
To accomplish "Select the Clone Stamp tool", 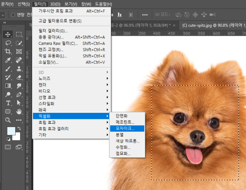I will (x=19, y=69).
